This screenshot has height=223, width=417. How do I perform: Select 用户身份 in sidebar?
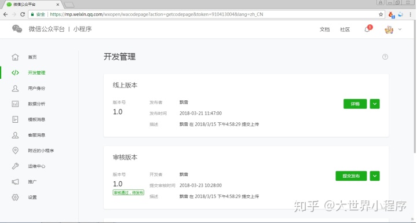36,89
